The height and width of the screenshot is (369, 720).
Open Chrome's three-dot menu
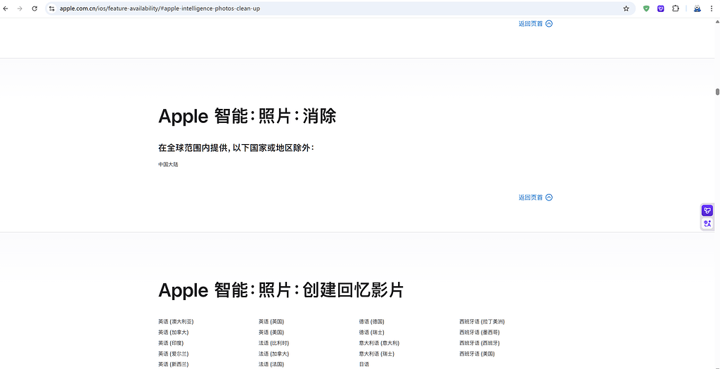[x=712, y=8]
